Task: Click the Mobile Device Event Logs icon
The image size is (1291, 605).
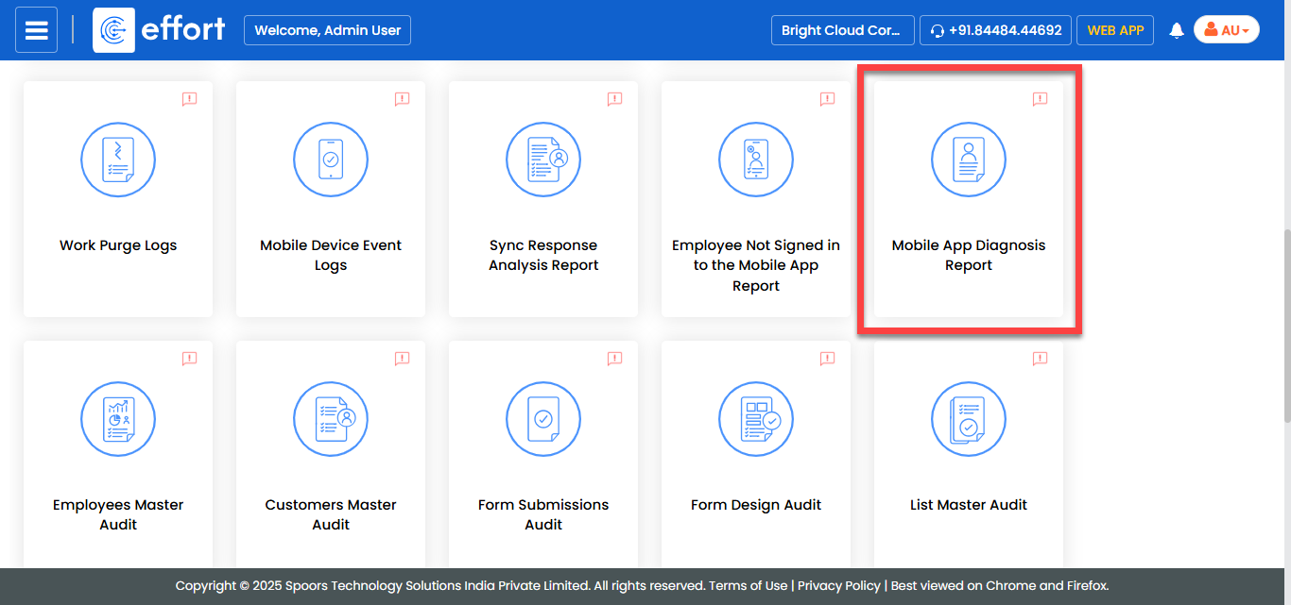Action: 331,160
